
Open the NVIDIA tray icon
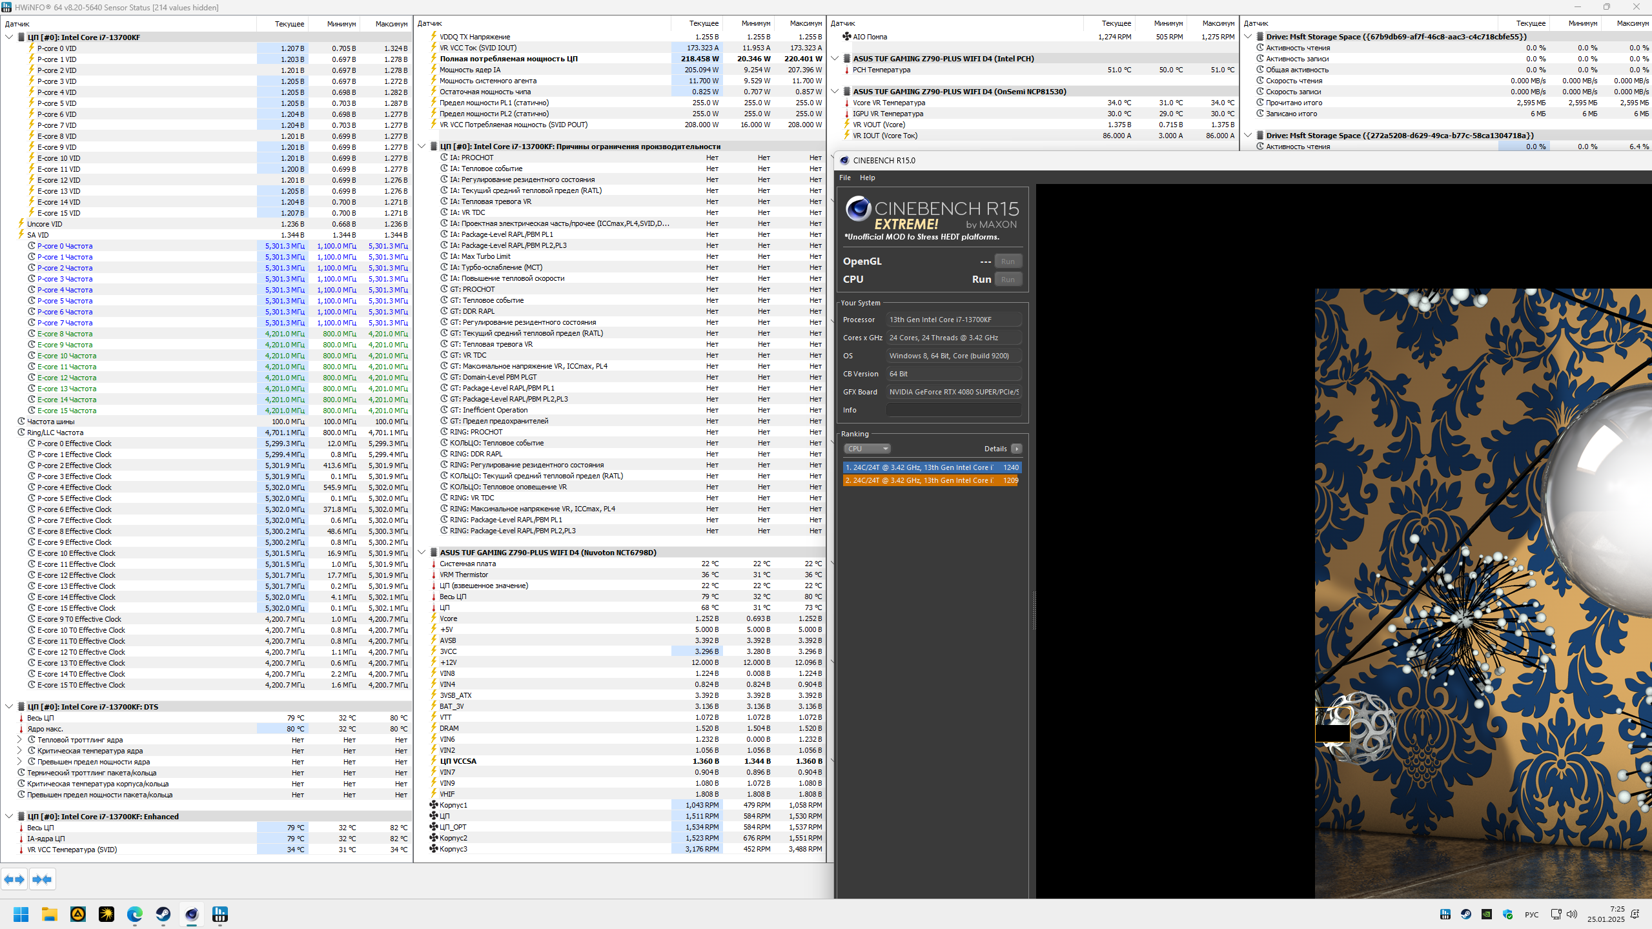tap(1487, 914)
